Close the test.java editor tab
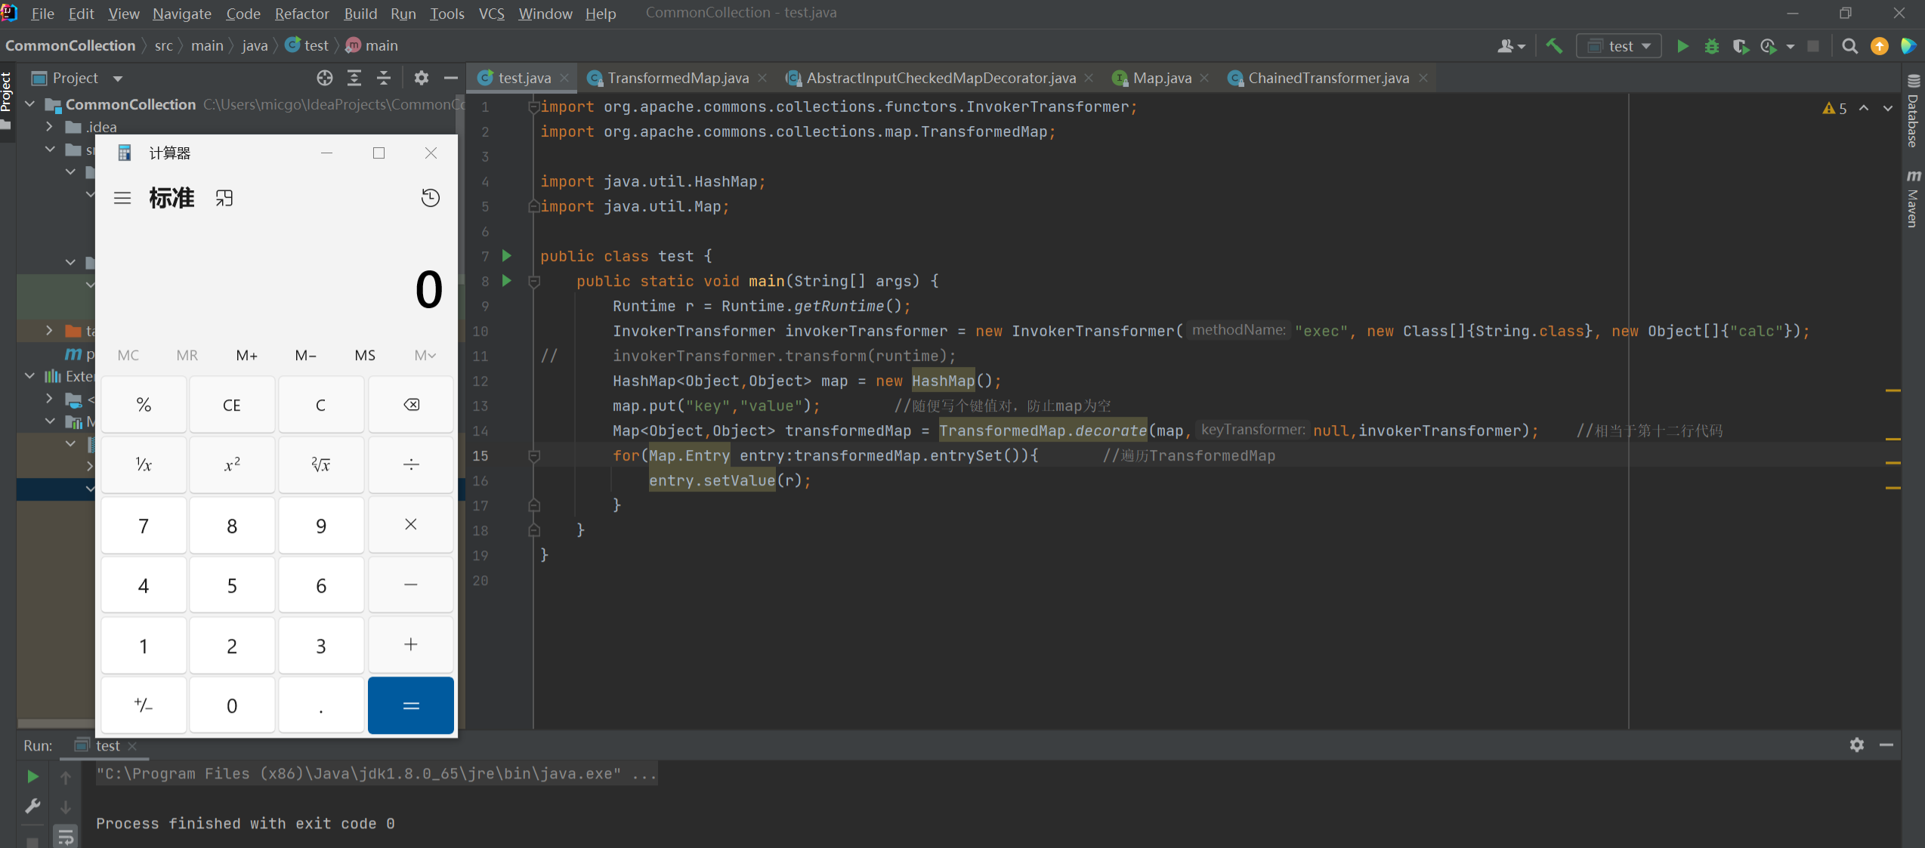 pos(564,78)
